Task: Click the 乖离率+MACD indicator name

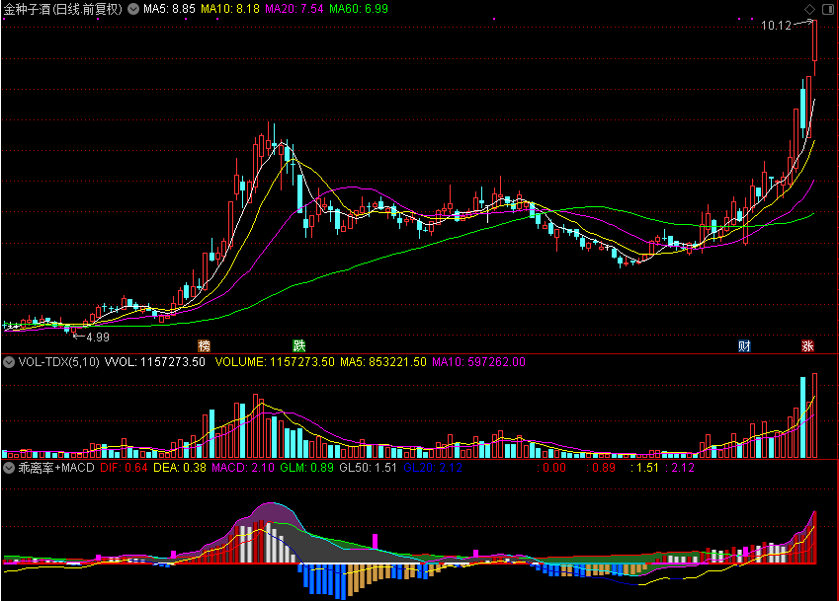Action: (56, 468)
